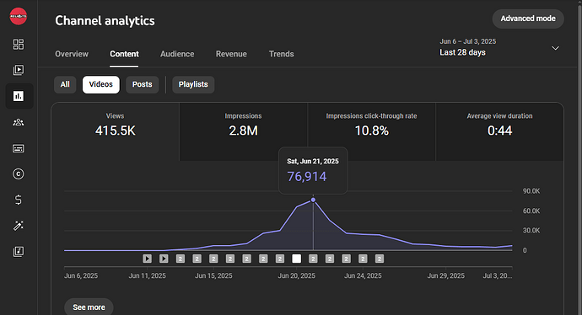This screenshot has height=315, width=582.
Task: Filter content by the Posts chip
Action: coord(143,84)
